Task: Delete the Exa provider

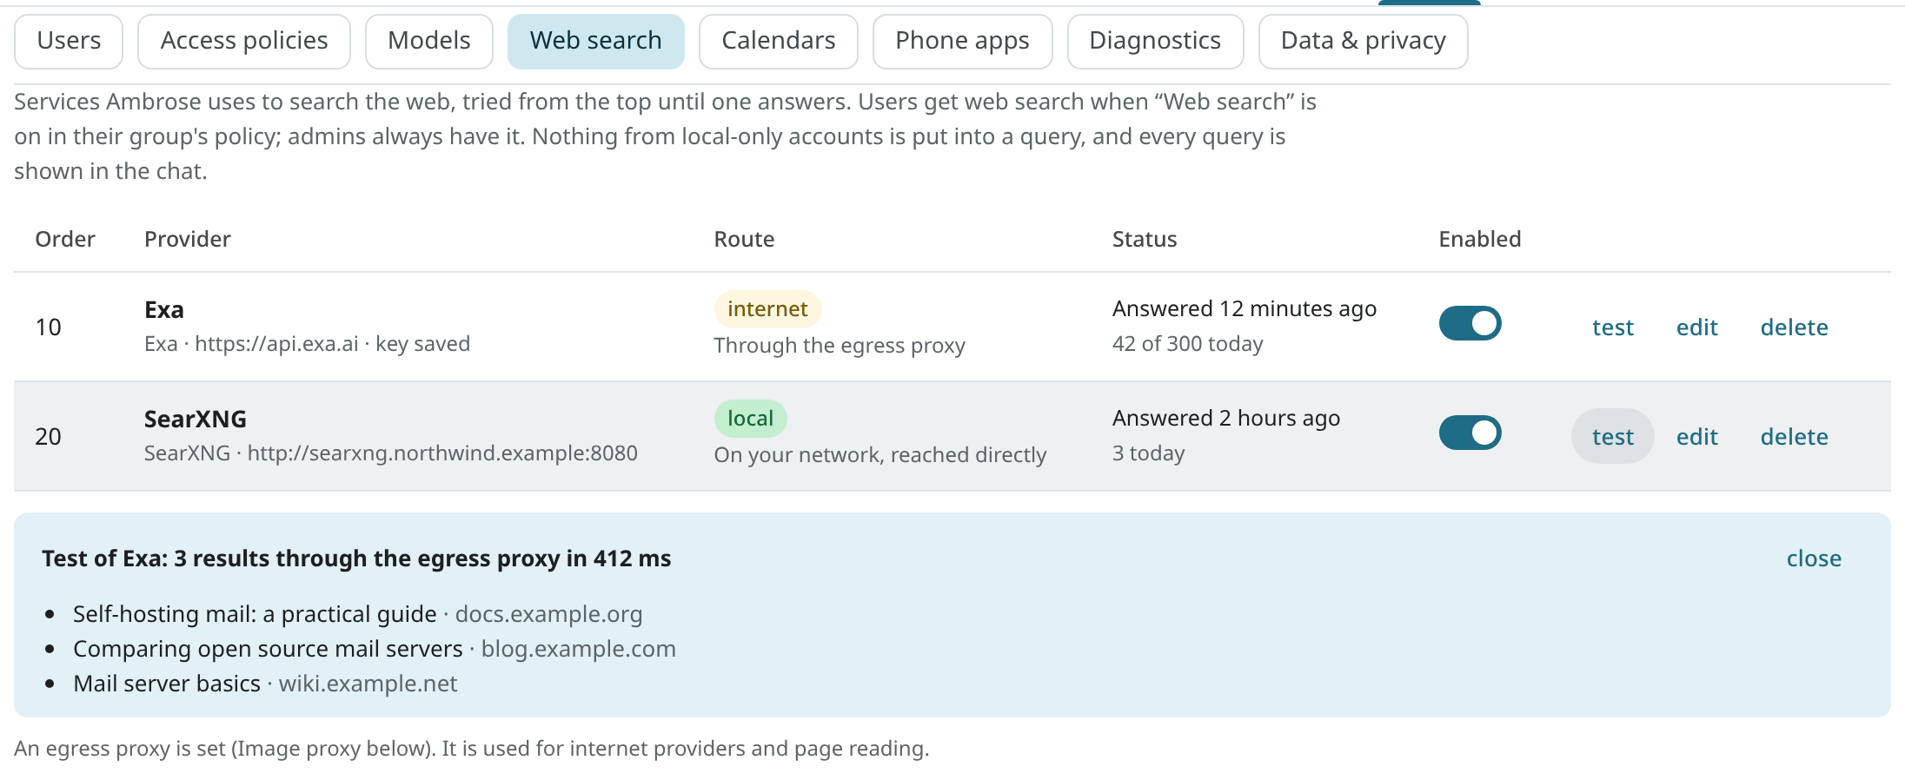Action: 1795,327
